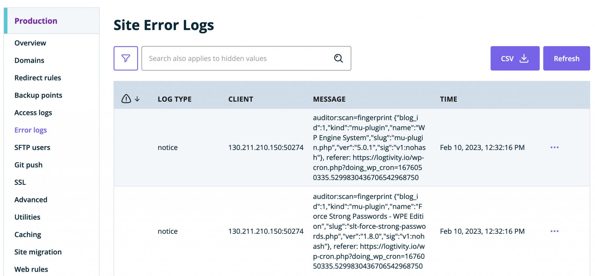Viewport: 595px width, 276px height.
Task: Click the download icon inside the CSV button
Action: click(x=524, y=58)
